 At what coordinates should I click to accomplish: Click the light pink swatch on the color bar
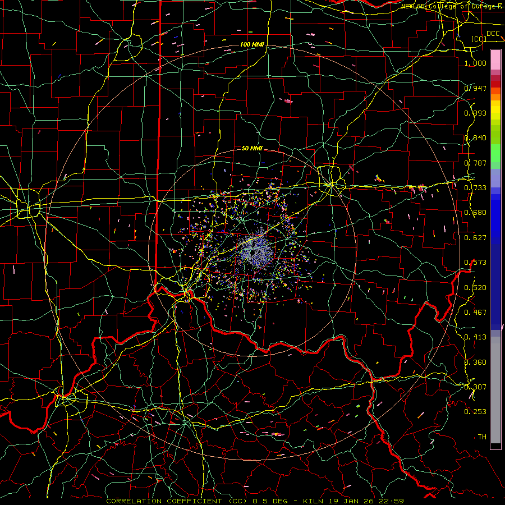[x=495, y=59]
